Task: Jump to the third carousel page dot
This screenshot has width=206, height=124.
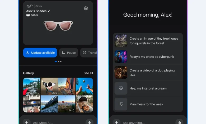Action: point(61,61)
